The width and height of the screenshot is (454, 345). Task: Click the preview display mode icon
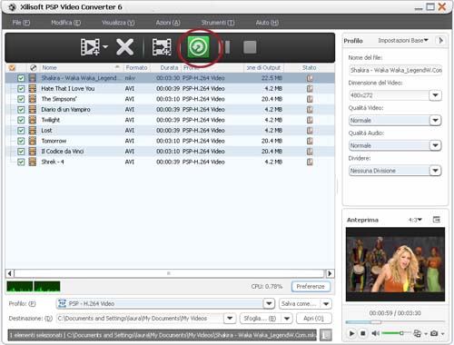pyautogui.click(x=417, y=333)
